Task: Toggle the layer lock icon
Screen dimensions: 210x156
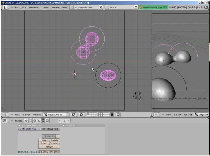Action: point(112,115)
